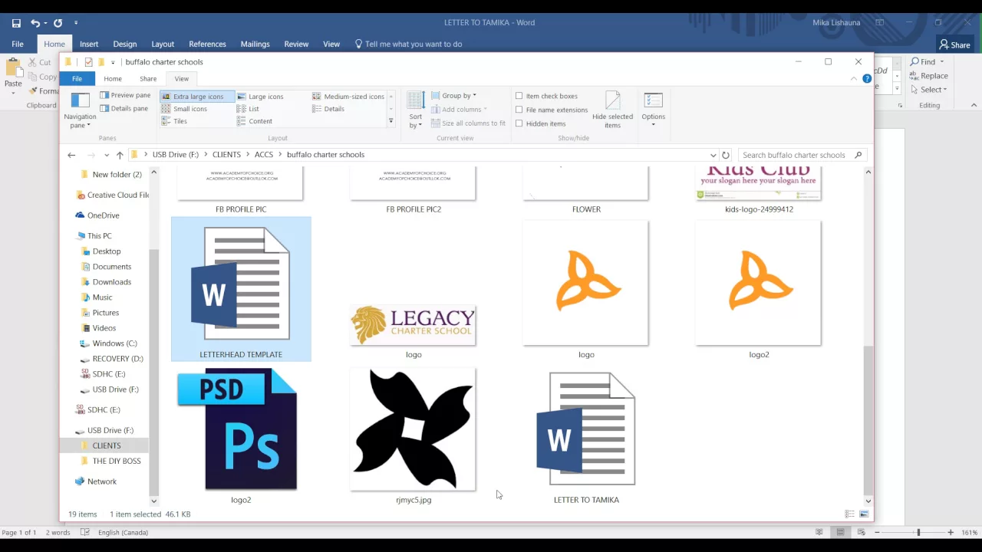Open the Sort by menu
Screen dimensions: 982x552
click(x=416, y=110)
